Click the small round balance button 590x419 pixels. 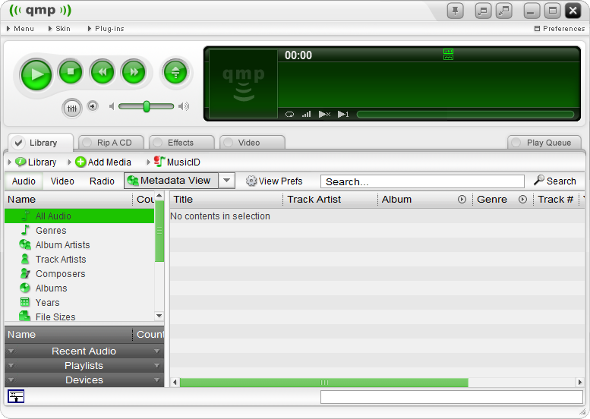(93, 106)
